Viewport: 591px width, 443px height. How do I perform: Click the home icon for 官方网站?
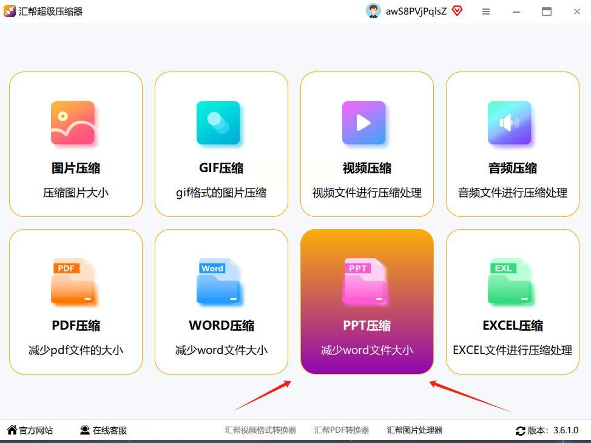12,430
